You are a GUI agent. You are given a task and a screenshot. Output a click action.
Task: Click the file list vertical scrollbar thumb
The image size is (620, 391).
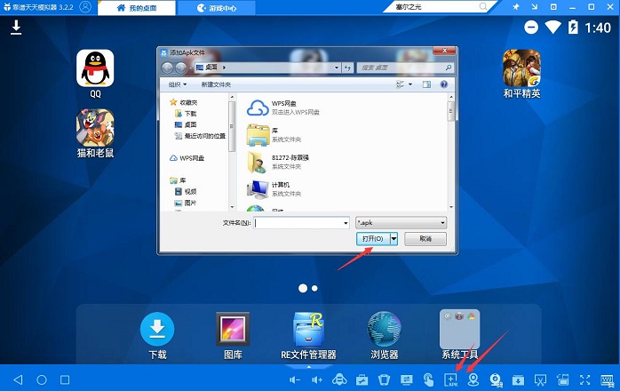(450, 111)
